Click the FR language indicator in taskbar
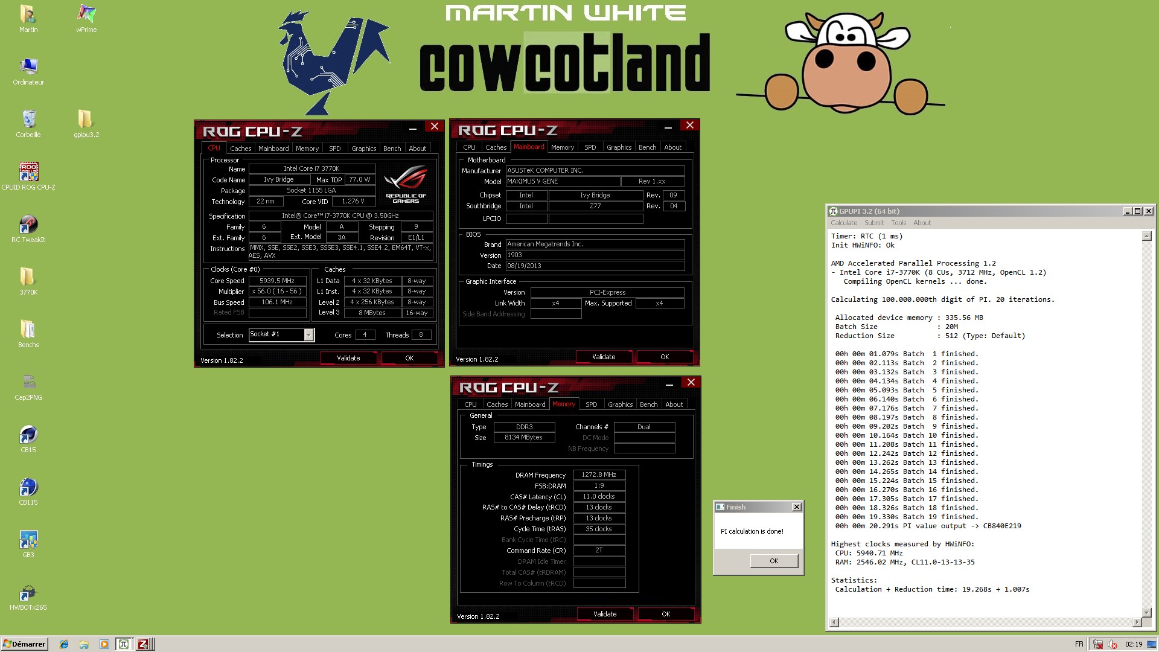1159x652 pixels. click(x=1079, y=644)
